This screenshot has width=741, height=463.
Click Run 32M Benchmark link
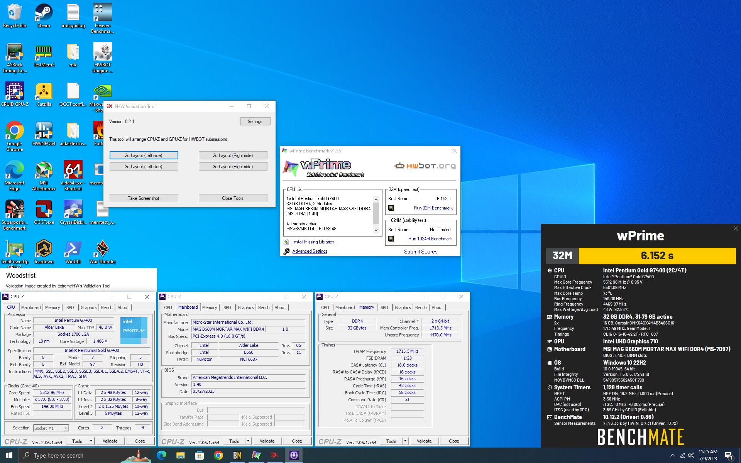tap(433, 208)
